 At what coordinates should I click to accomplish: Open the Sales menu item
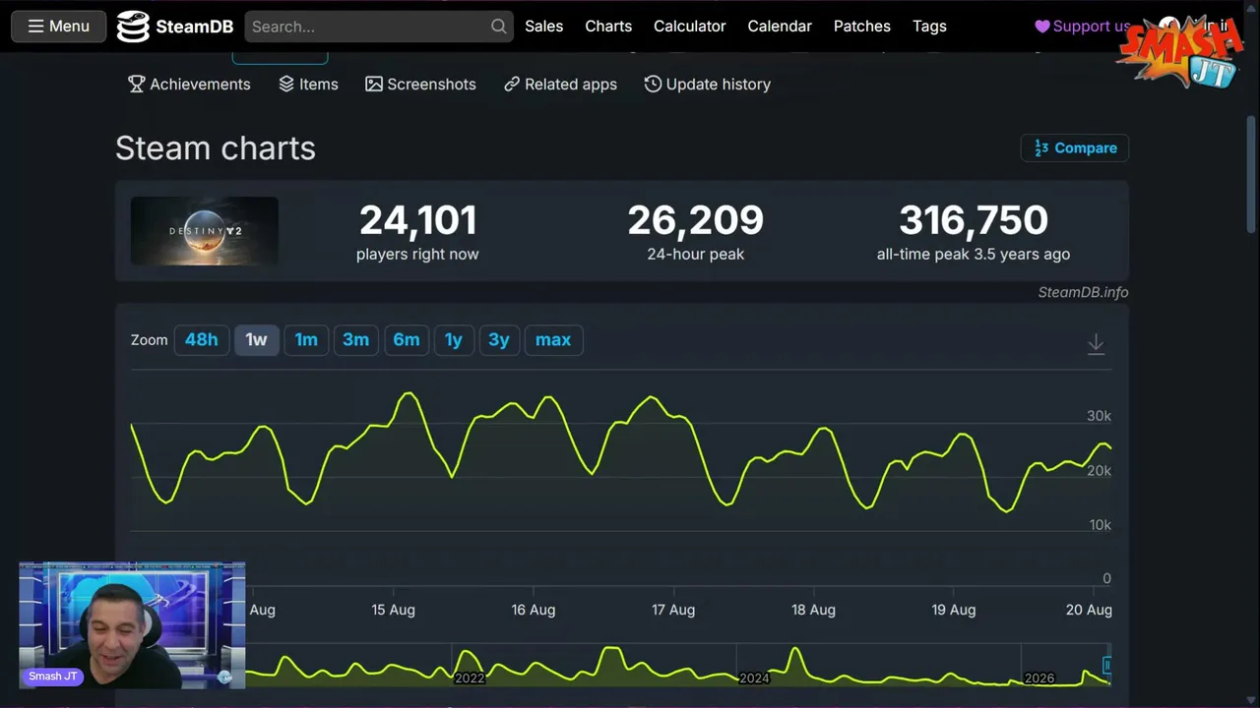pyautogui.click(x=543, y=27)
